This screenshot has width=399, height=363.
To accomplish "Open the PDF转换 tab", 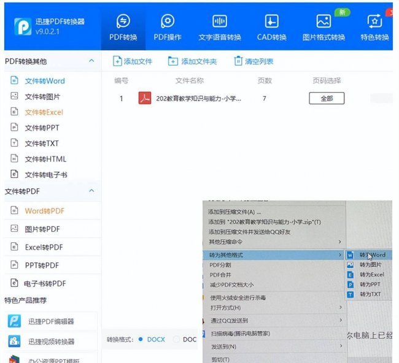I will click(x=123, y=28).
